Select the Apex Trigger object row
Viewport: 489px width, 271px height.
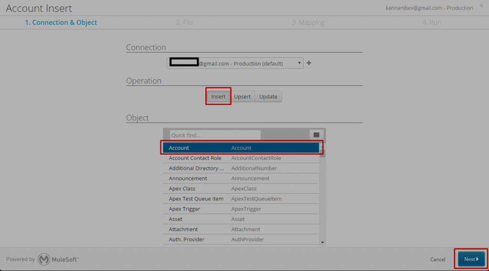pos(241,209)
